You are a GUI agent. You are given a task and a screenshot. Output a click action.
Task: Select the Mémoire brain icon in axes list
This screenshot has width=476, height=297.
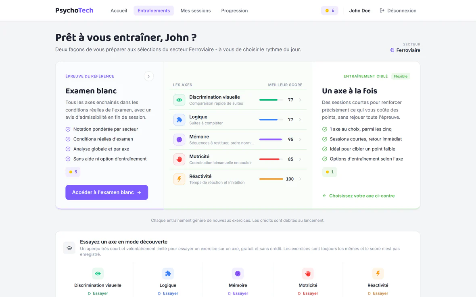(x=179, y=140)
